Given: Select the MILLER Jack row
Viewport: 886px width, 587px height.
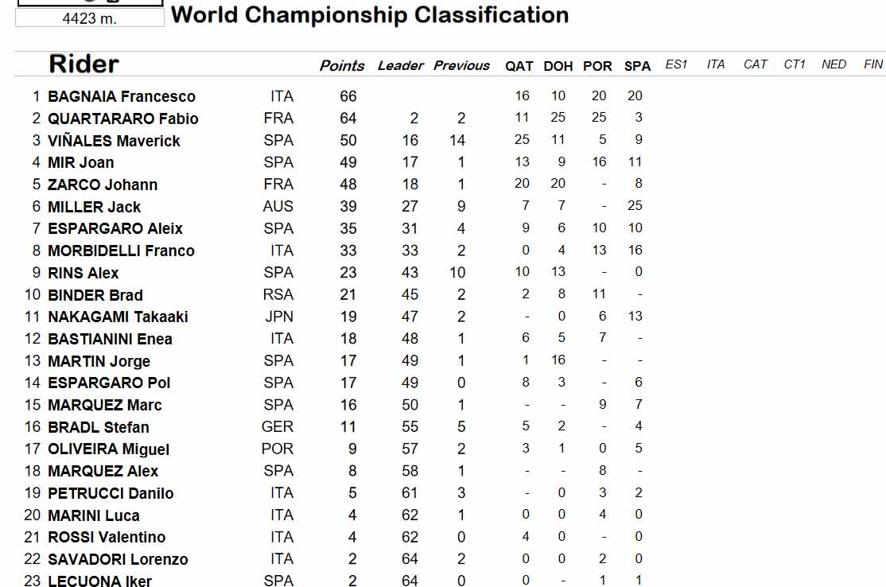Looking at the screenshot, I should click(333, 207).
